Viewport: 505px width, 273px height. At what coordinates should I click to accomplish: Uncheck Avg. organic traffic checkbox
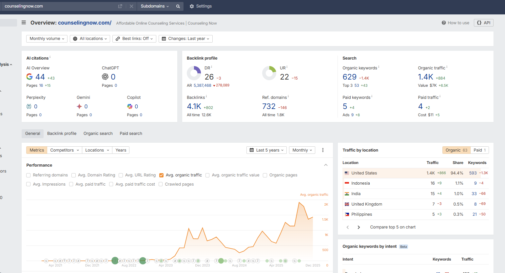click(x=161, y=175)
